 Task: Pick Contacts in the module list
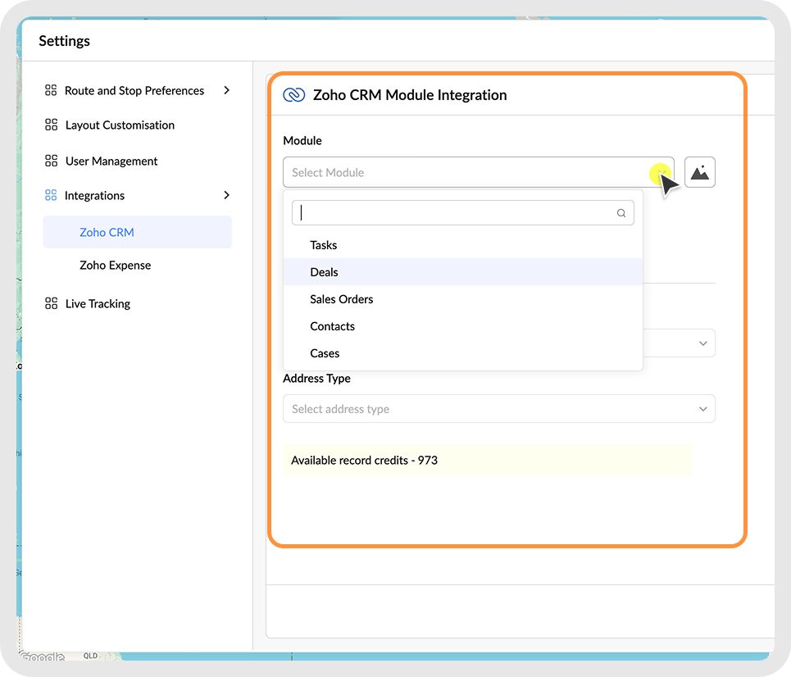click(332, 326)
